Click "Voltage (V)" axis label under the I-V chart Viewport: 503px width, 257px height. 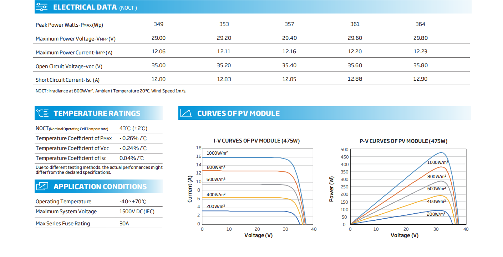click(259, 235)
